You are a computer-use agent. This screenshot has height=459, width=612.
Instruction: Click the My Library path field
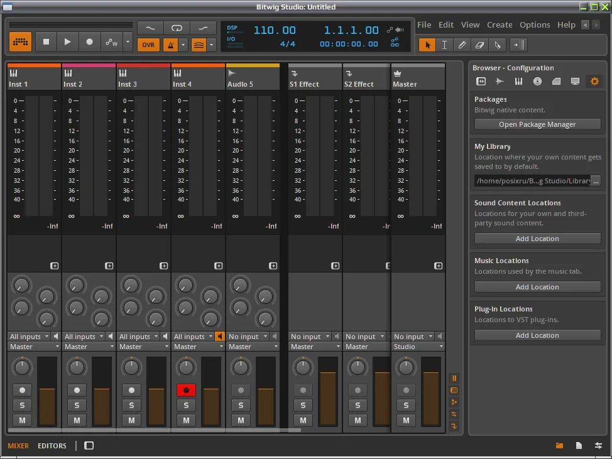coord(532,181)
